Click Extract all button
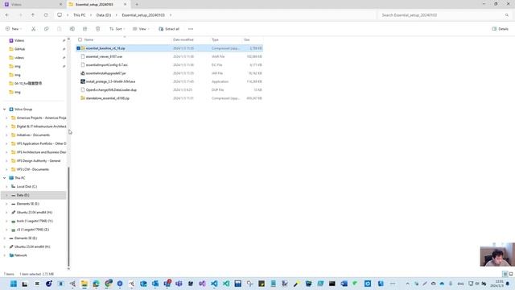515x290 pixels. pyautogui.click(x=169, y=29)
